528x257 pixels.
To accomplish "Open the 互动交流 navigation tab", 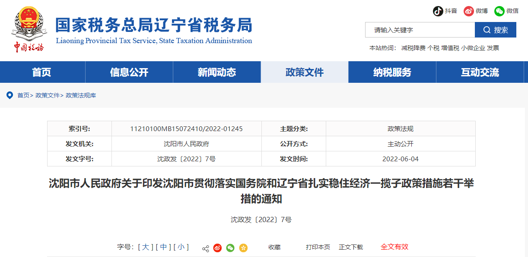I will point(480,72).
